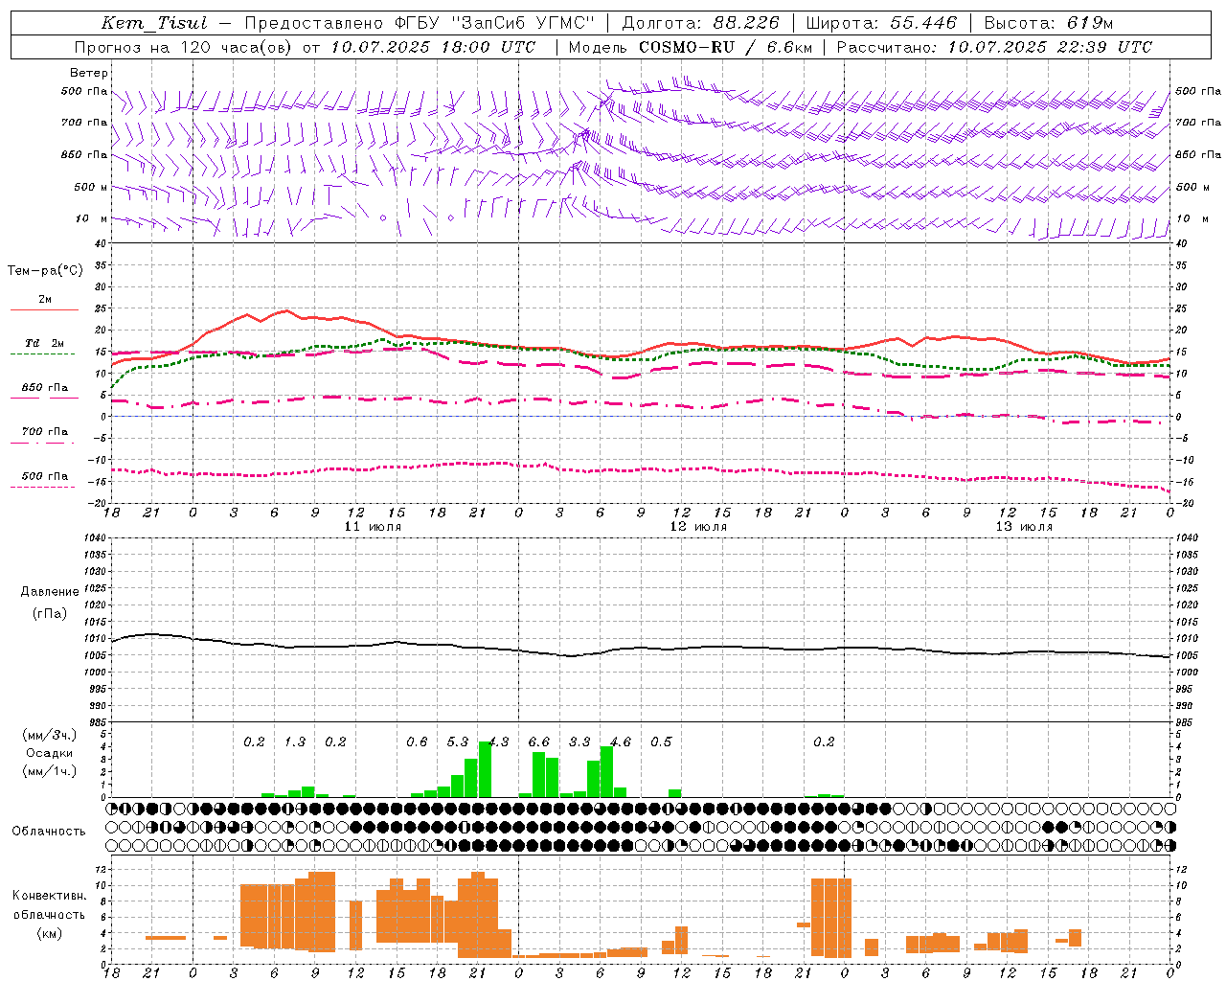1226x981 pixels.
Task: Click the 'Td 2м' dew point legend entry
Action: pyautogui.click(x=44, y=343)
